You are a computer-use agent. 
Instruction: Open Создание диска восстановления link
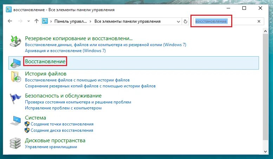coord(62,130)
